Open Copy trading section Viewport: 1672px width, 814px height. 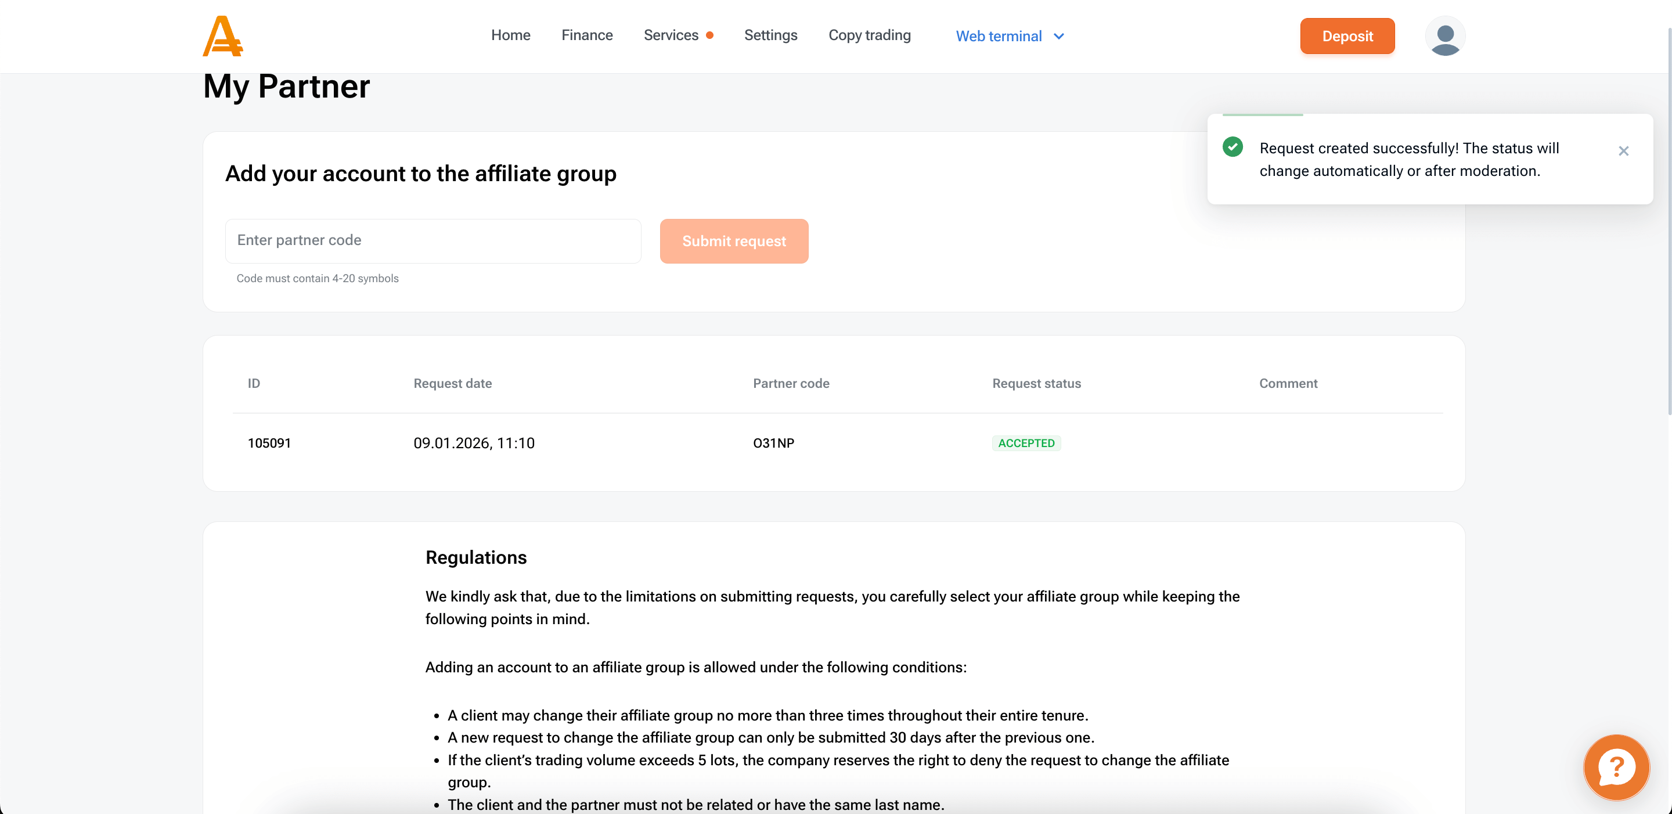point(869,35)
